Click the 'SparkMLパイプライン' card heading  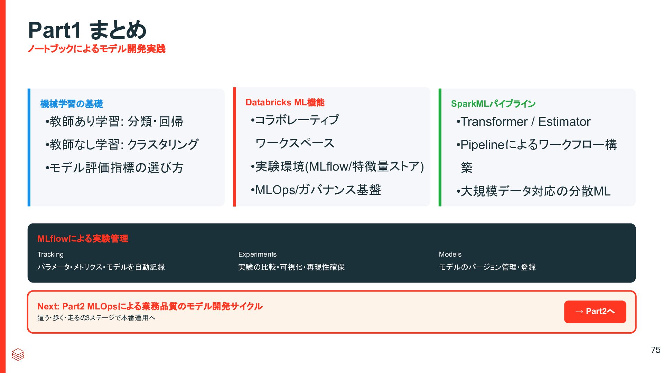point(493,104)
